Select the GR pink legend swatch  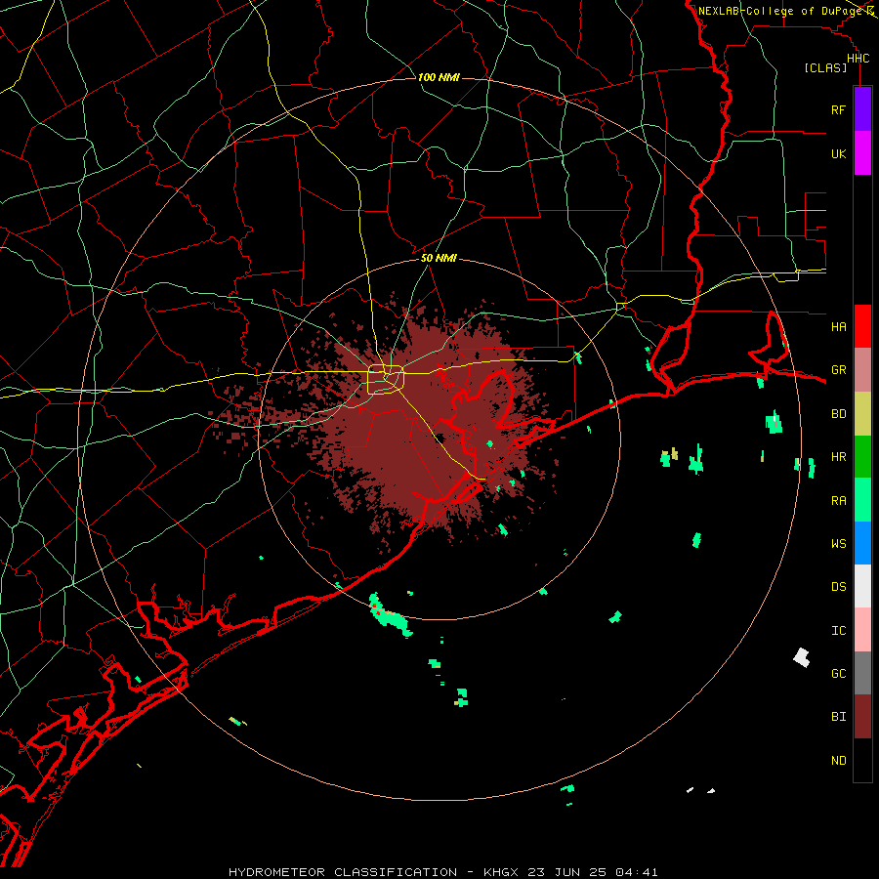coord(862,369)
